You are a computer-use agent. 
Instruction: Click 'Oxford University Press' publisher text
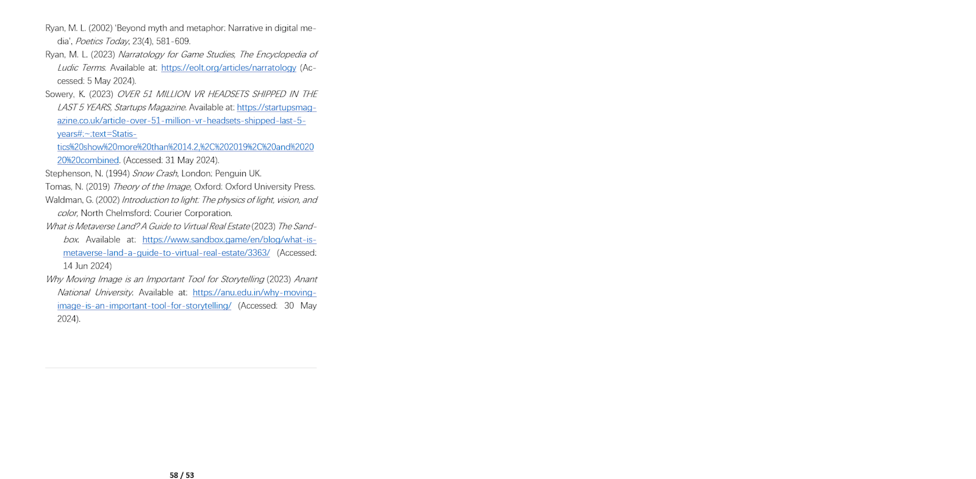[270, 187]
